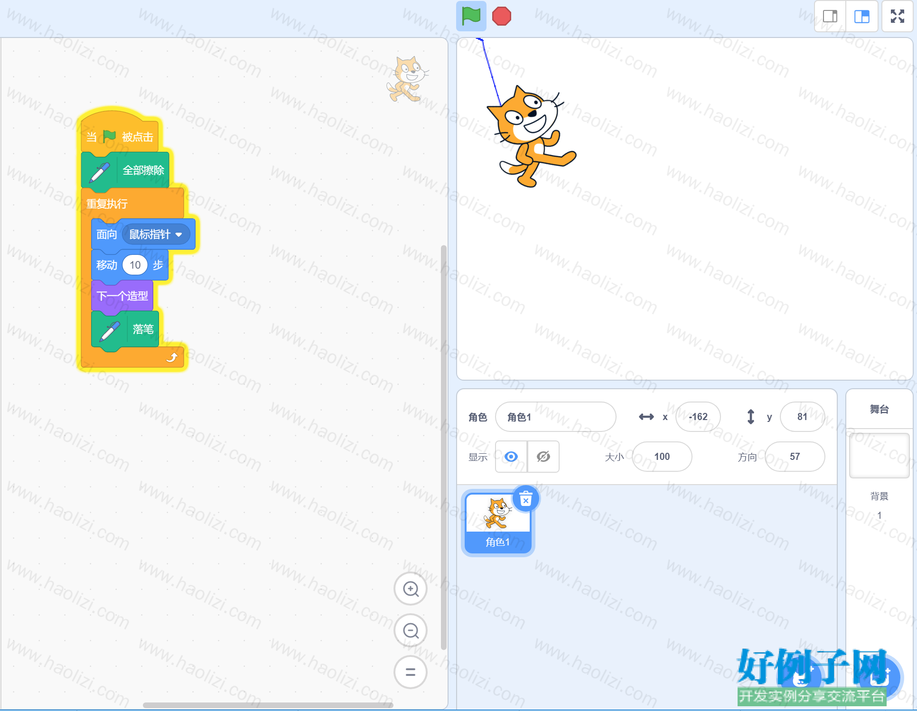Click the pen icon on 全部擦除 block
Screen dimensions: 917x711
coord(100,172)
